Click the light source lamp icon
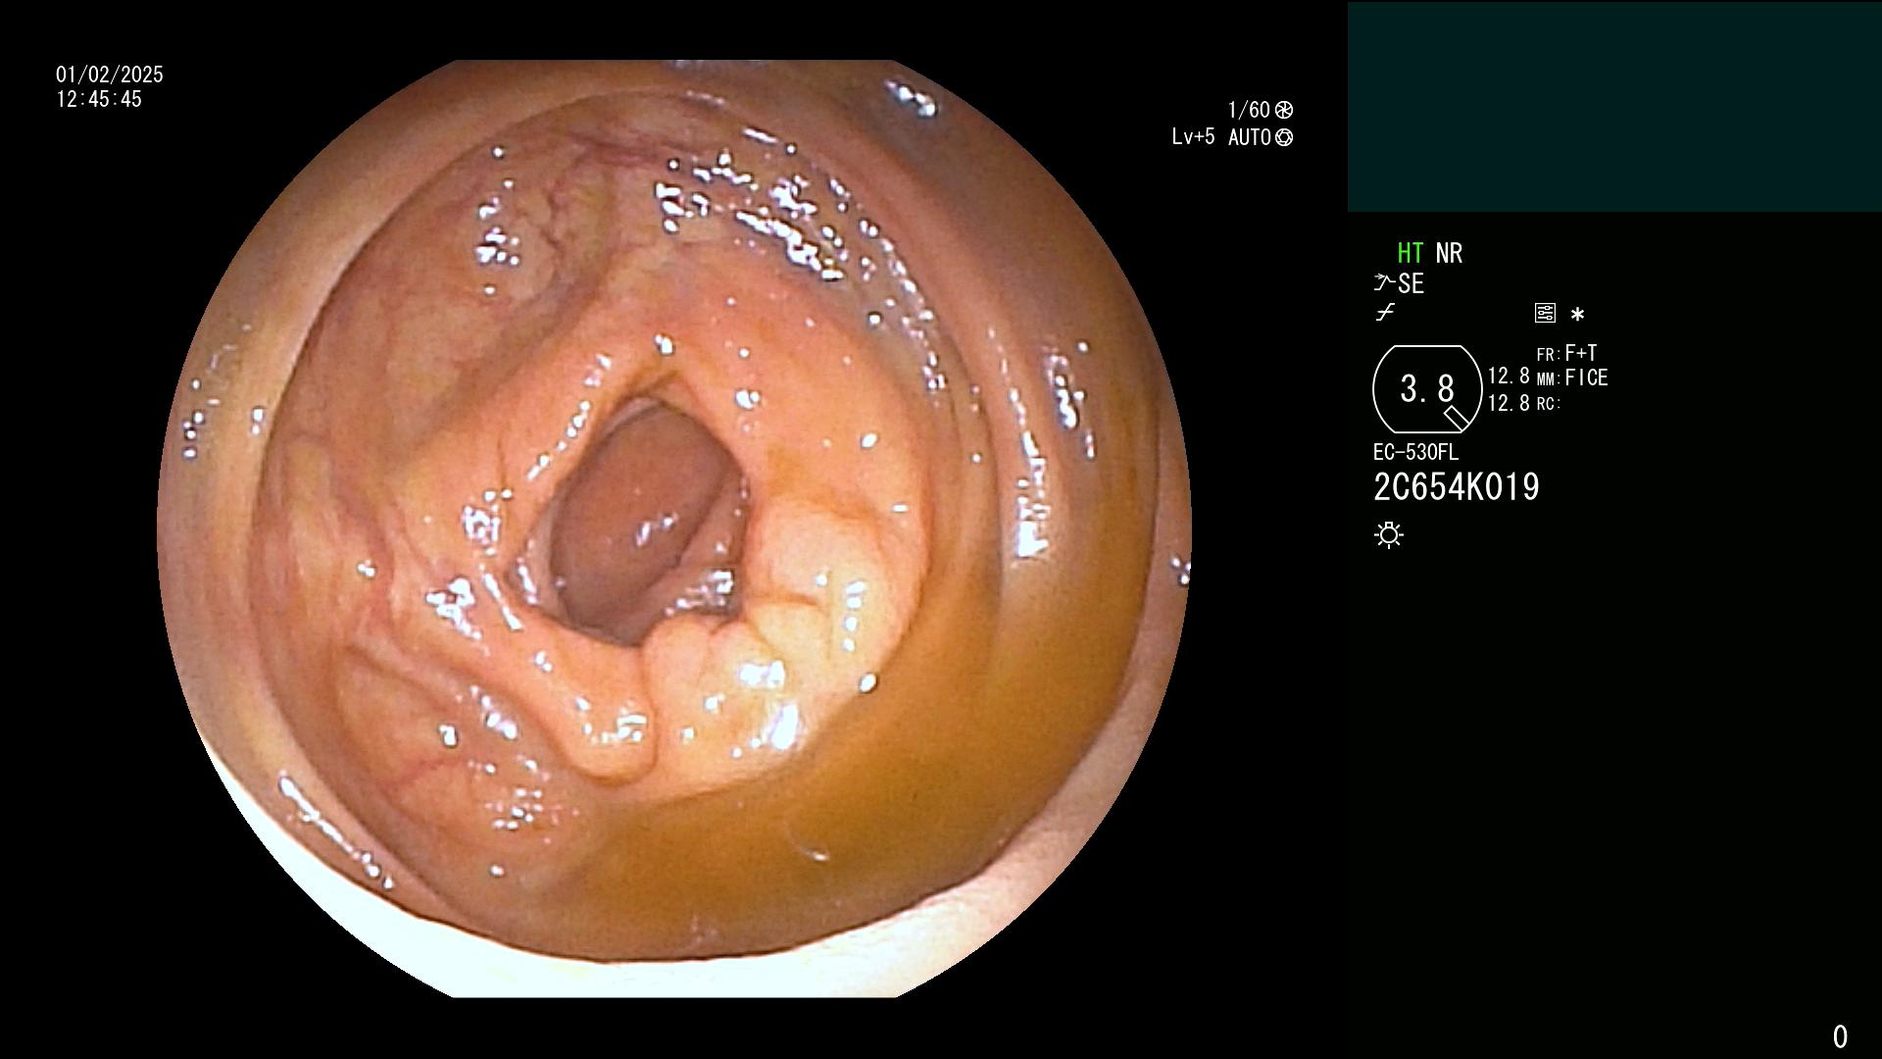The image size is (1882, 1059). 1389,534
